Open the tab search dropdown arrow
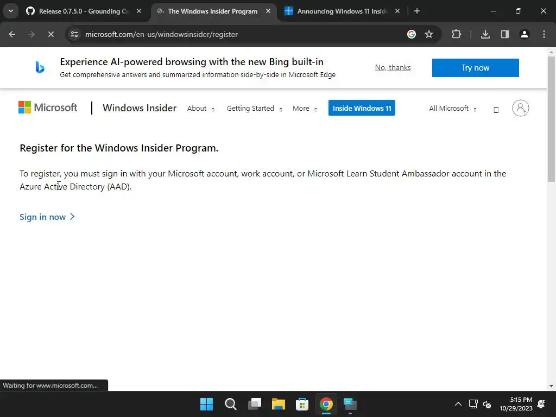This screenshot has height=417, width=556. coord(11,11)
